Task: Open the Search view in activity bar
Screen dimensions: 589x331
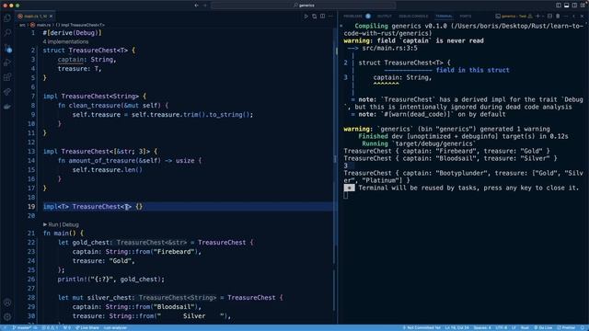Action: tap(7, 33)
